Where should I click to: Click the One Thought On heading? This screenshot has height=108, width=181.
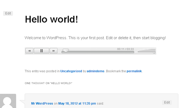(48, 83)
